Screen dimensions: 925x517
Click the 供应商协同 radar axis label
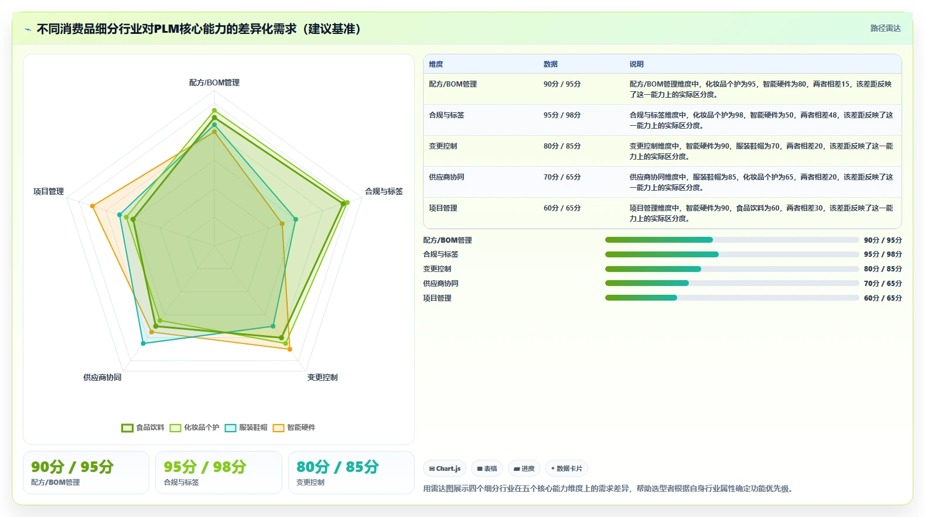click(103, 378)
